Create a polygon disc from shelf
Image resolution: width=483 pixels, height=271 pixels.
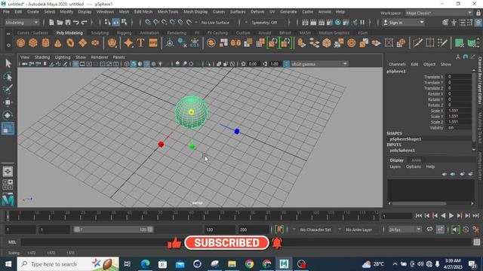pyautogui.click(x=95, y=43)
